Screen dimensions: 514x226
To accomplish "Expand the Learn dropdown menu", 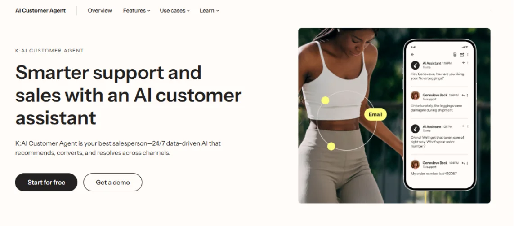I will [x=209, y=10].
